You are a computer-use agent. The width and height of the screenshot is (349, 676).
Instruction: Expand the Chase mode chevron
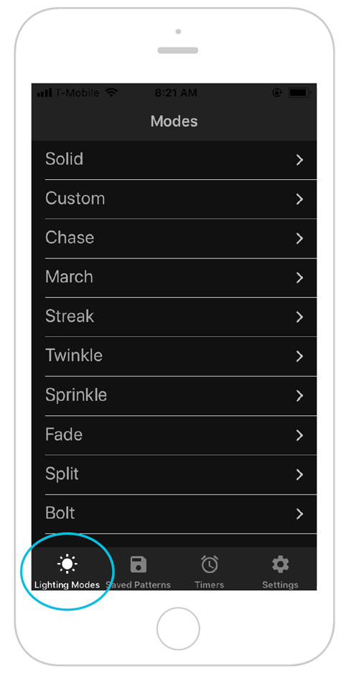(299, 238)
